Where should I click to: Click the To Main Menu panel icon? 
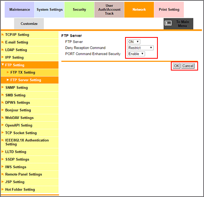pyautogui.click(x=168, y=23)
